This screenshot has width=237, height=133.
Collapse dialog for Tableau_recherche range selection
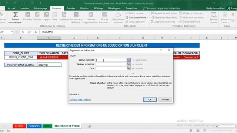pyautogui.click(x=128, y=64)
